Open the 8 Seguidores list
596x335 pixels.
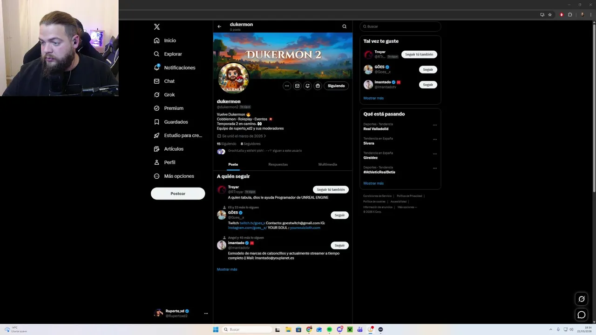251,144
